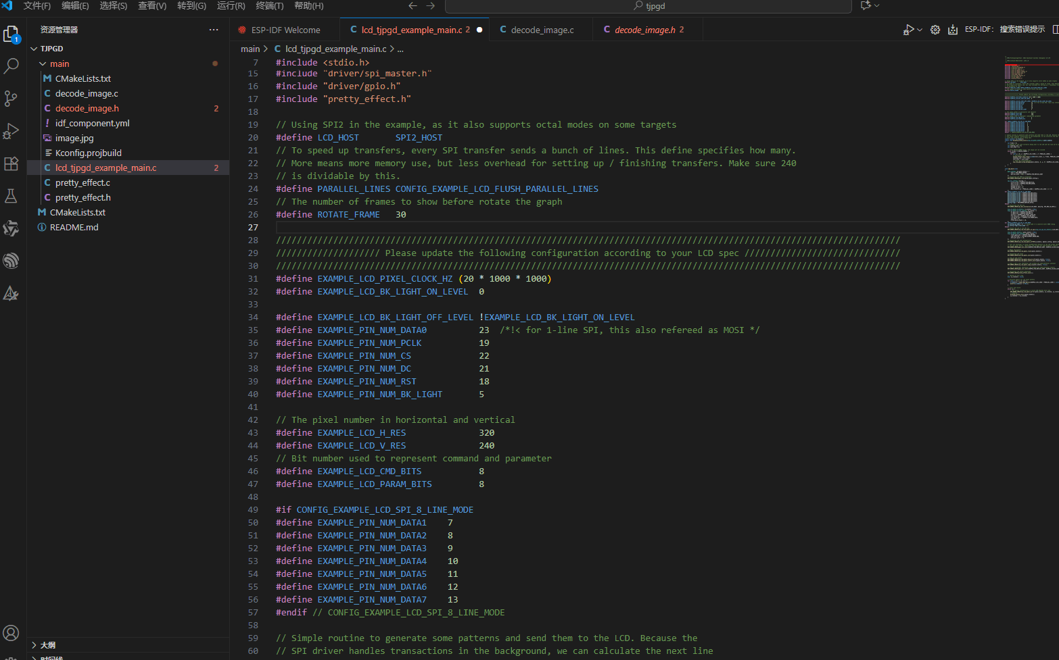Open pretty_effect.c file
This screenshot has height=660, width=1059.
(128, 182)
